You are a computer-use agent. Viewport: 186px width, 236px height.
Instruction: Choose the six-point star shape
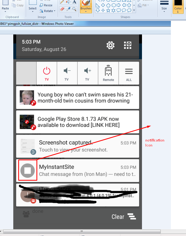point(114,10)
